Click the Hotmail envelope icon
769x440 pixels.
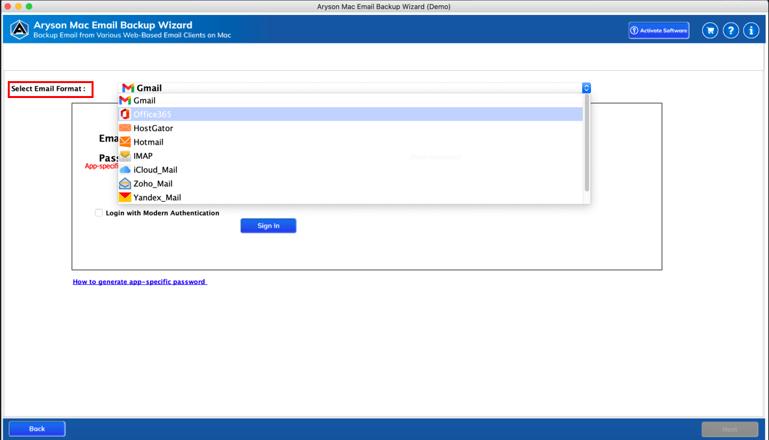point(125,141)
